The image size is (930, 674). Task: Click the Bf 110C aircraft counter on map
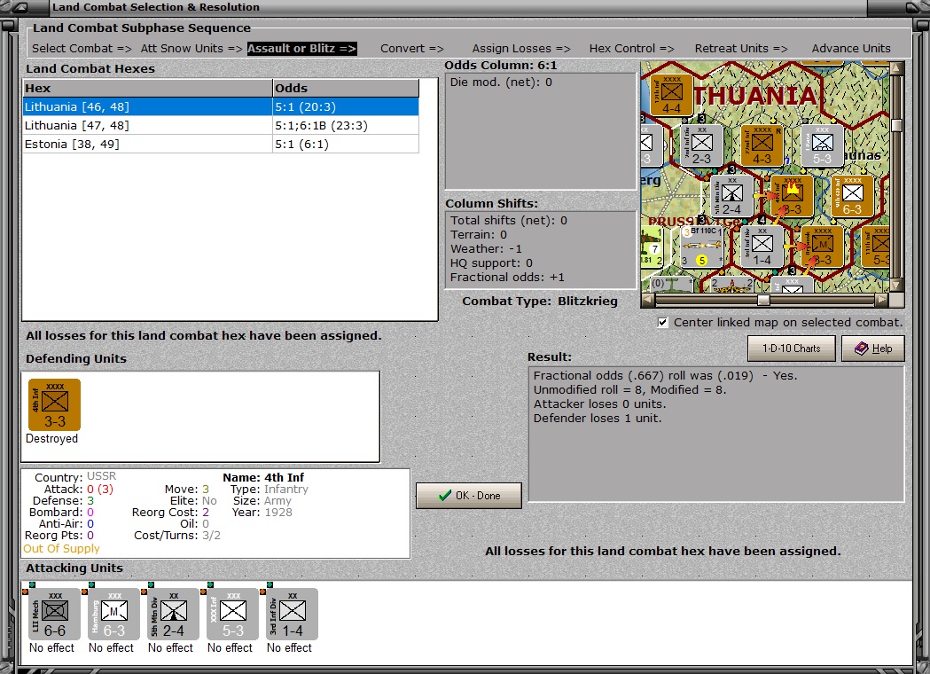pyautogui.click(x=701, y=247)
